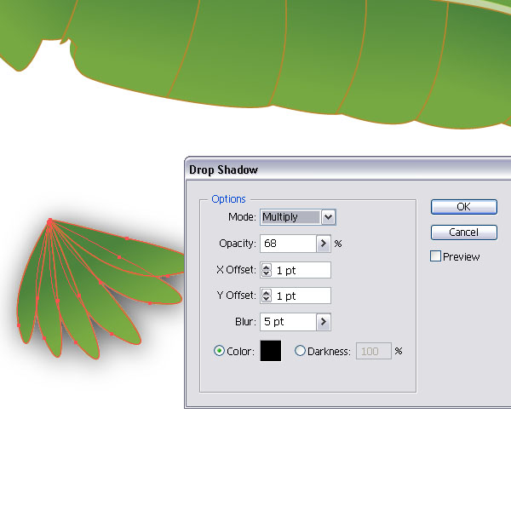Cancel the Drop Shadow dialog
The height and width of the screenshot is (511, 511).
click(x=464, y=233)
